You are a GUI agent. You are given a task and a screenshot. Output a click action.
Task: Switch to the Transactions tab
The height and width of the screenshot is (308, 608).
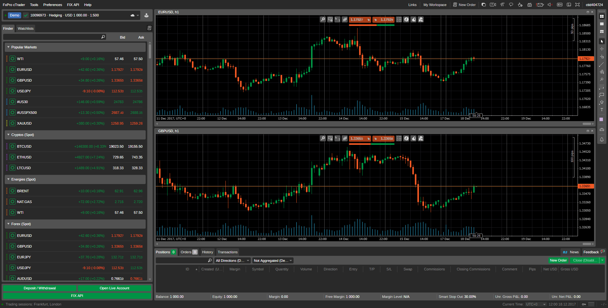228,252
